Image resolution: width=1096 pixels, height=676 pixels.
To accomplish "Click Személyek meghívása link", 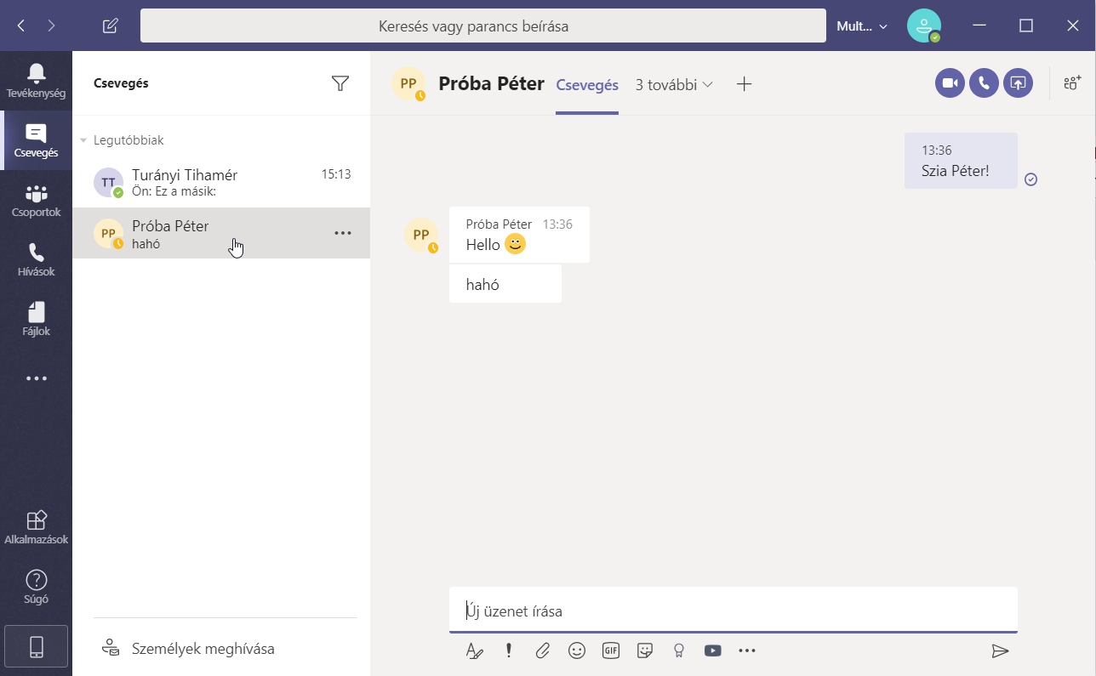I will tap(203, 649).
